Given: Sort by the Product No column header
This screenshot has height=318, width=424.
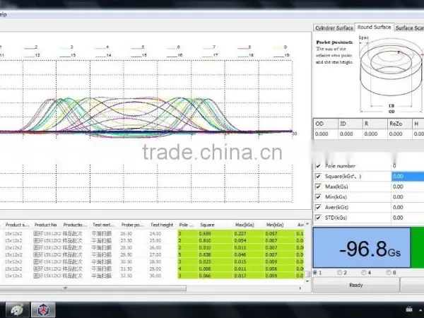Looking at the screenshot, I should 45,225.
